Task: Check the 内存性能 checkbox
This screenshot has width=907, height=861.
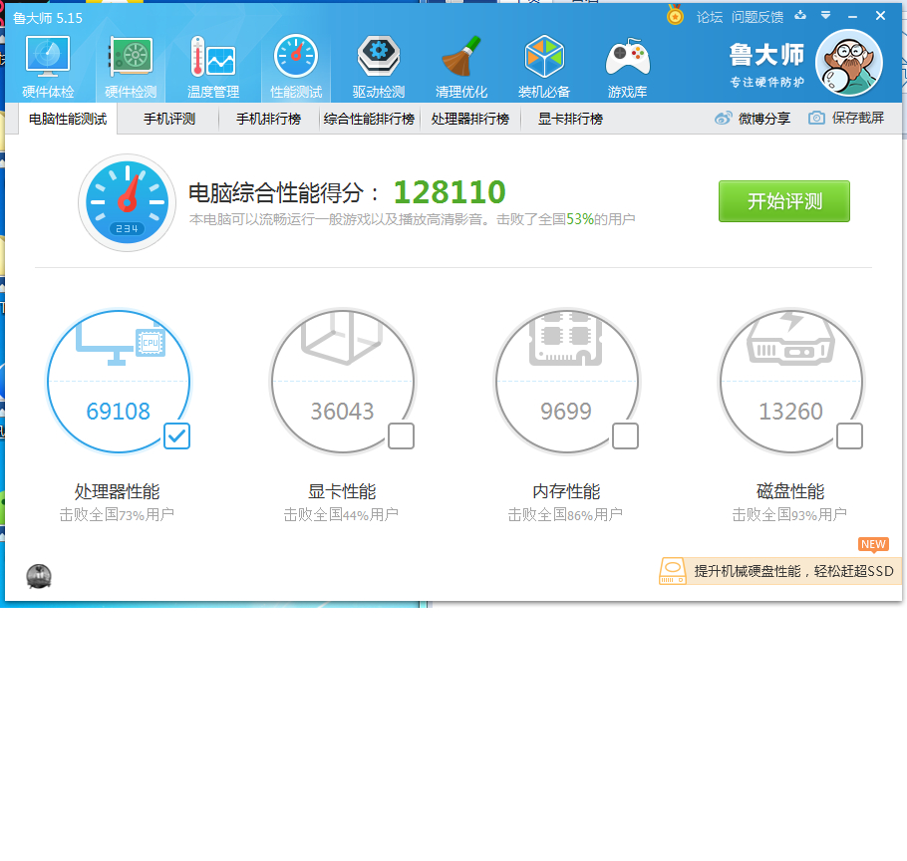Action: [x=625, y=436]
